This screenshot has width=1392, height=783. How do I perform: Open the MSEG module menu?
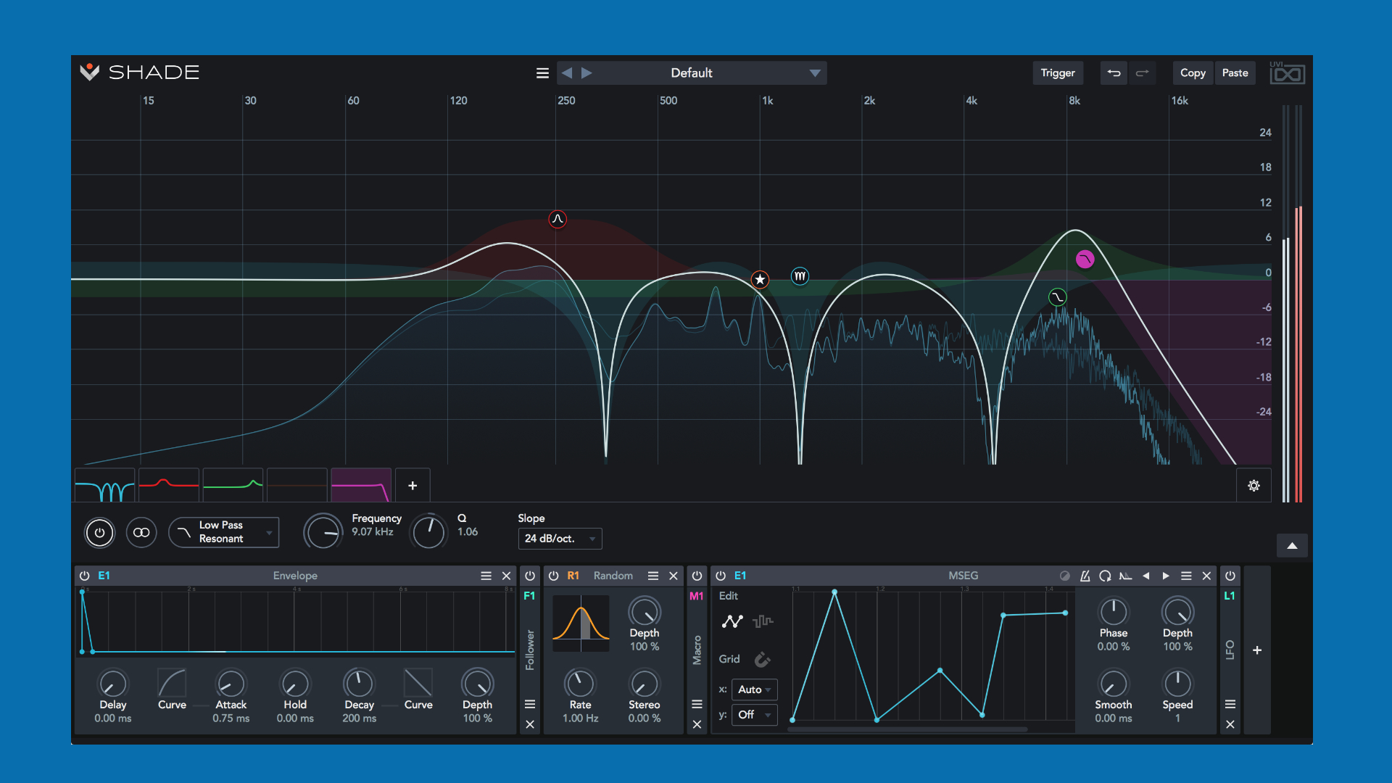point(1186,576)
